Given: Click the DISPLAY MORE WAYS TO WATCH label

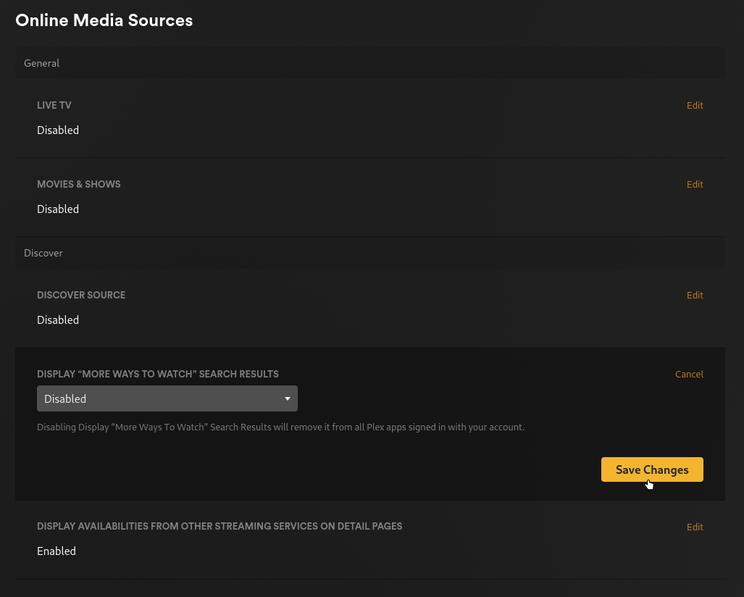Looking at the screenshot, I should 157,374.
